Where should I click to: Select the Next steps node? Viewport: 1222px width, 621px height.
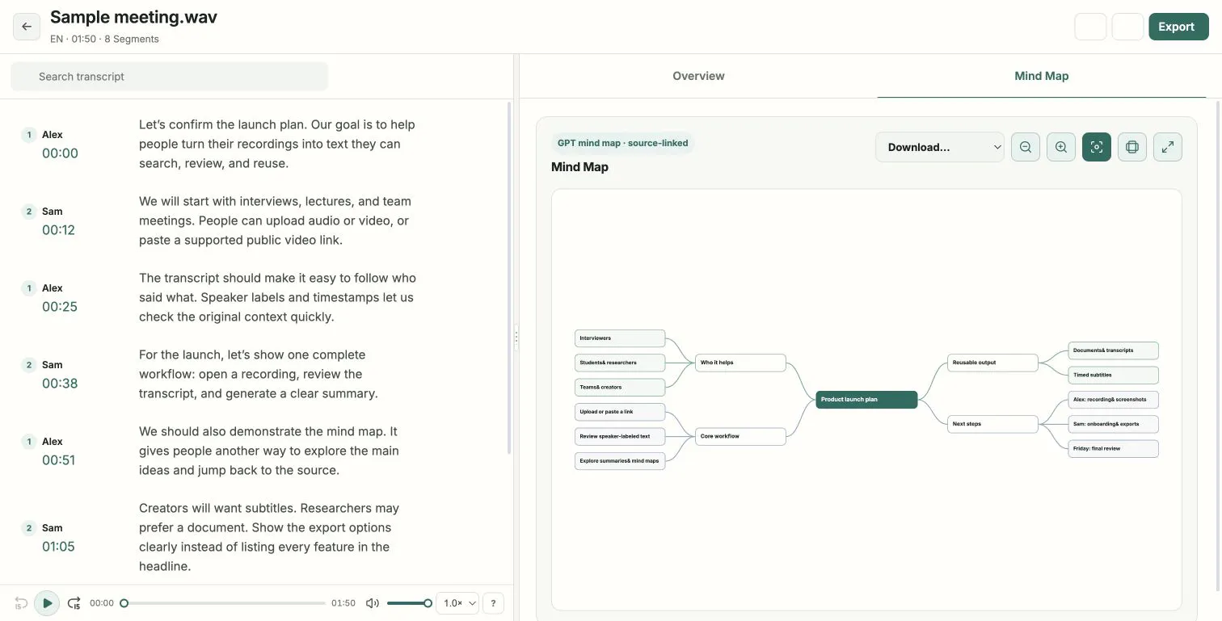coord(992,424)
